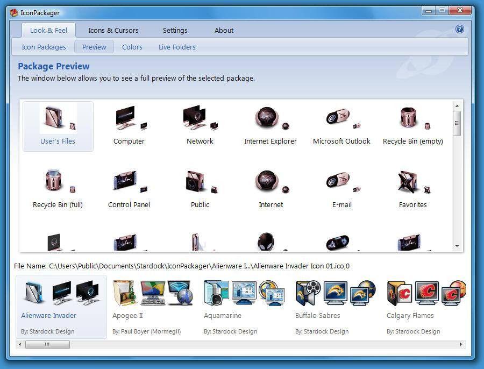Open the Colors subtab

132,47
